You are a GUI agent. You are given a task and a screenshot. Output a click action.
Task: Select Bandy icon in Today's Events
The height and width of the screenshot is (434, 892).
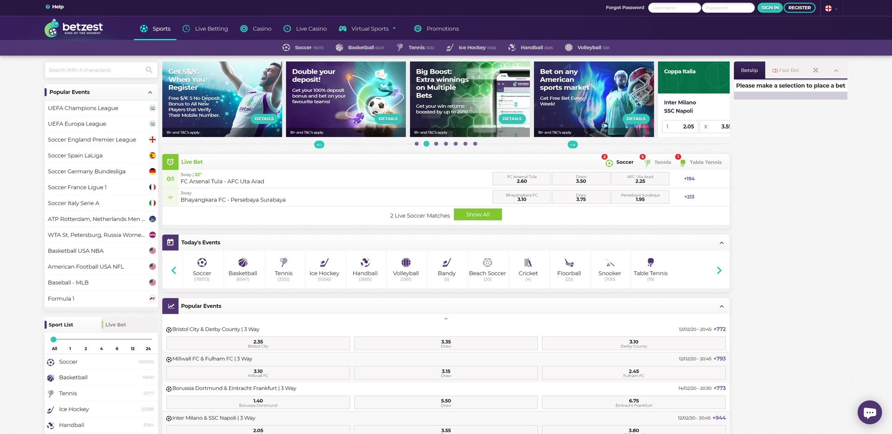point(446,262)
